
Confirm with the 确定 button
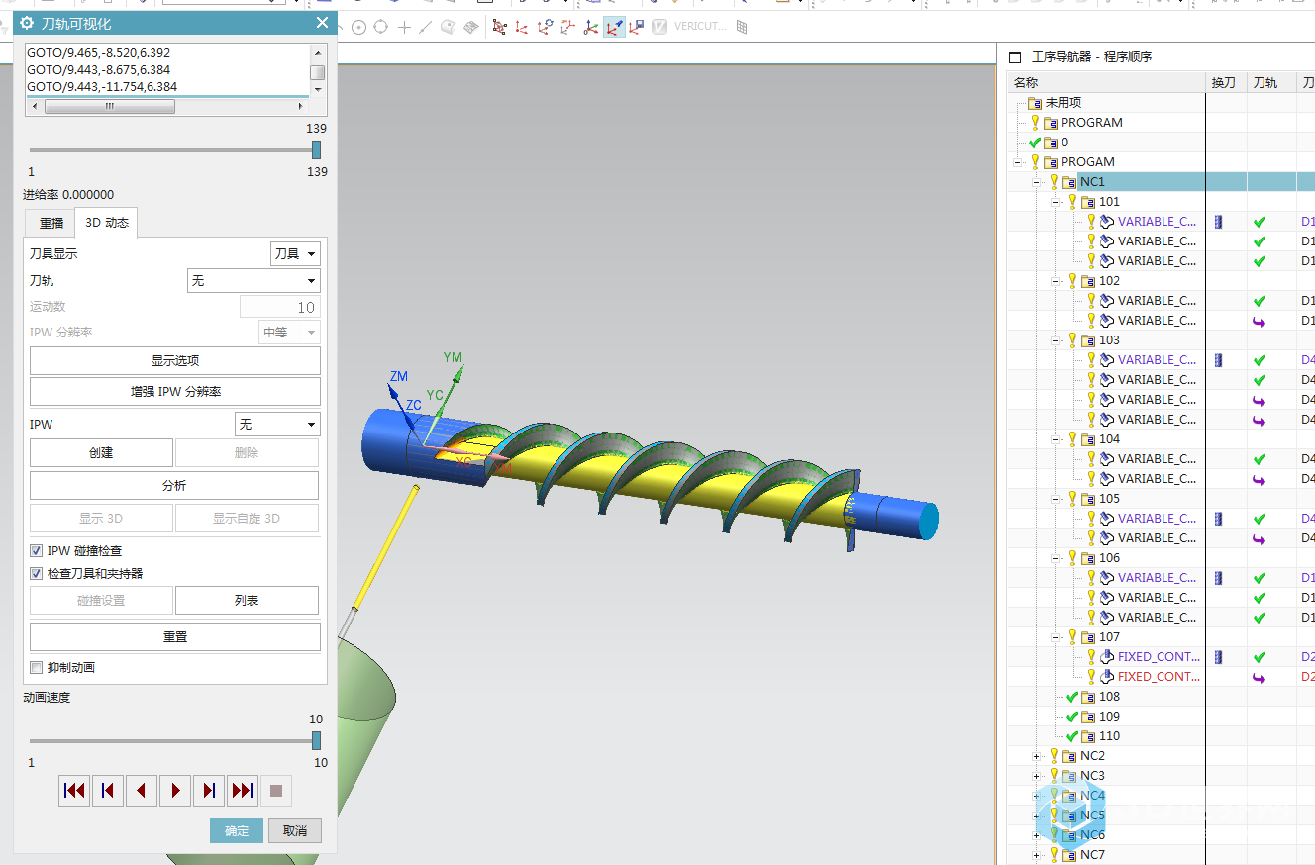237,830
